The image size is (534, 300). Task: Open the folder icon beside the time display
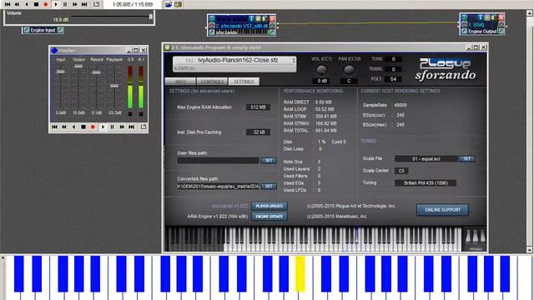(169, 4)
